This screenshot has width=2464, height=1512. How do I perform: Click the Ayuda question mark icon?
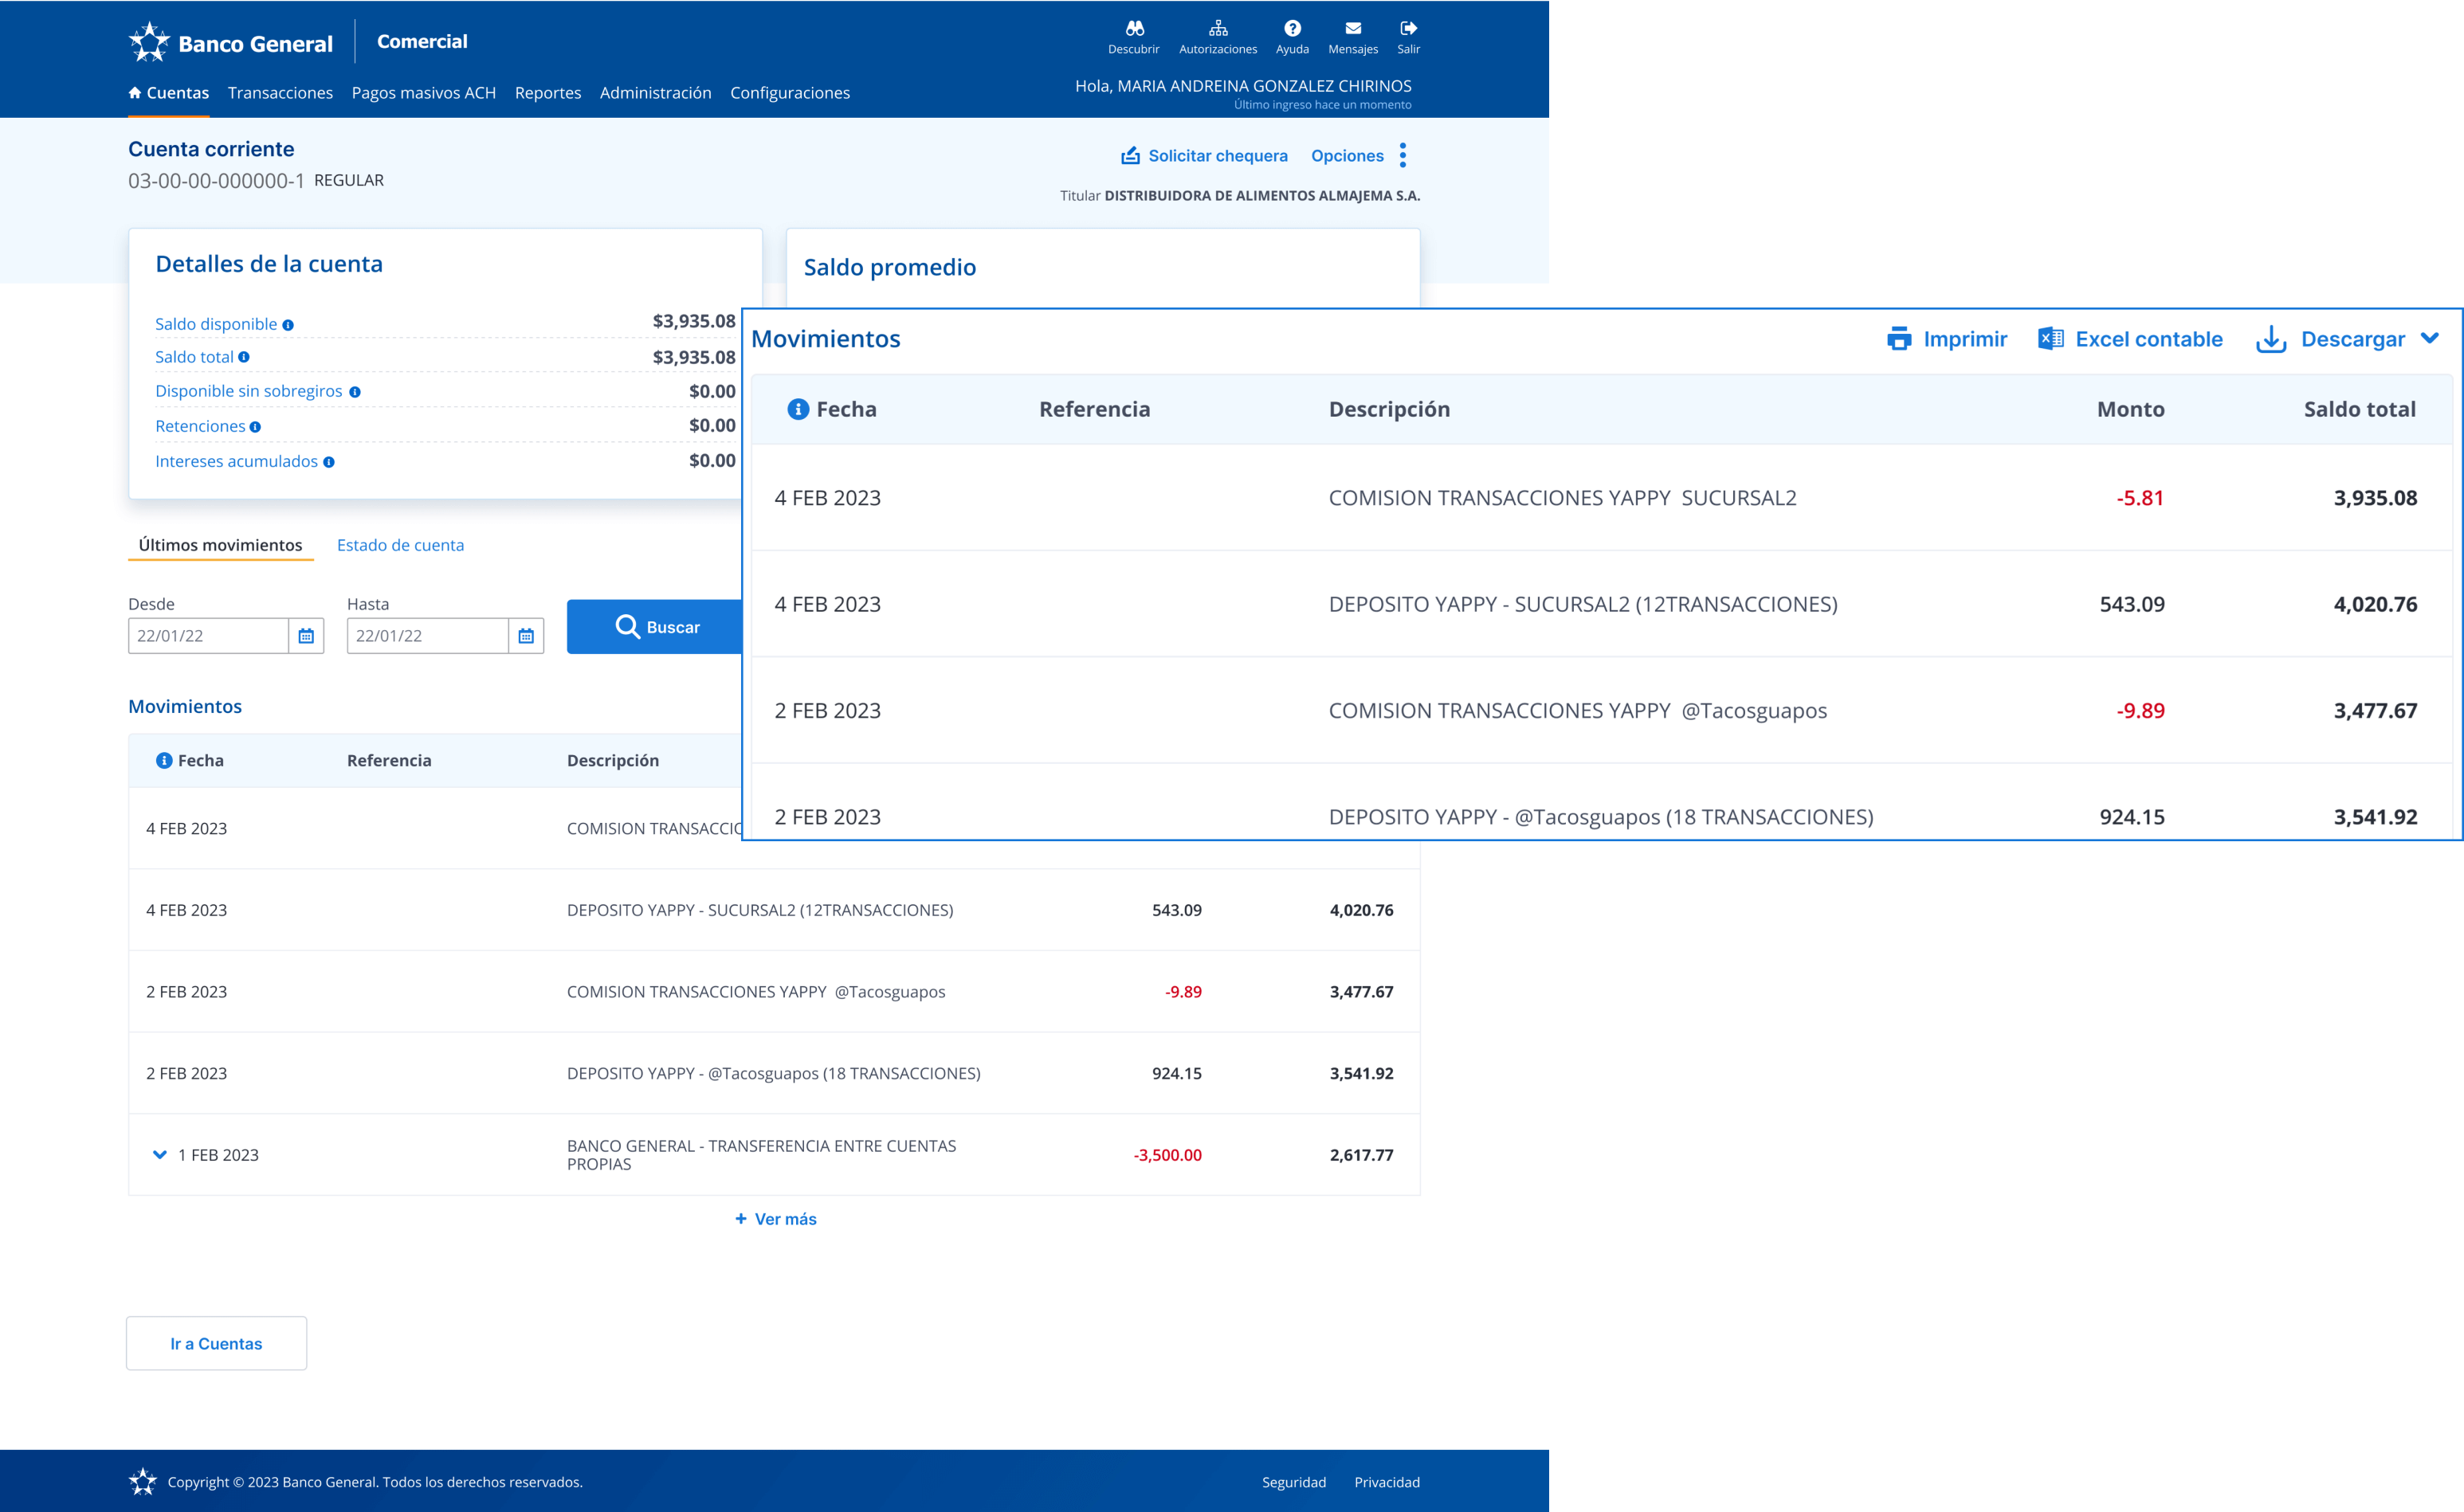click(x=1292, y=28)
